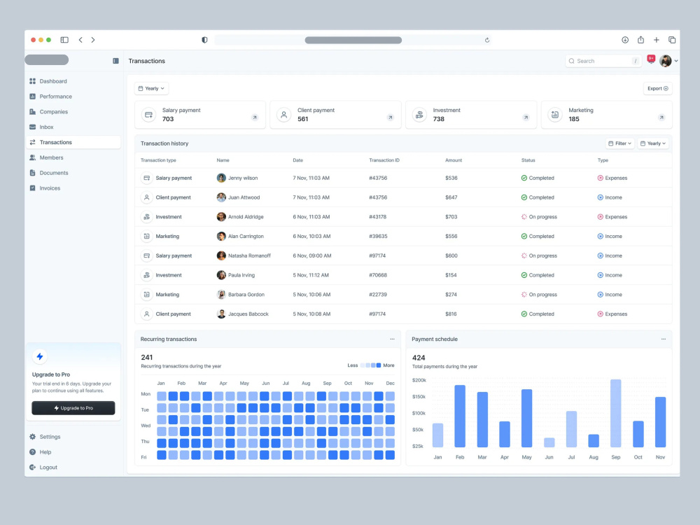Expand the profile menu chevron
The height and width of the screenshot is (525, 700).
point(676,61)
